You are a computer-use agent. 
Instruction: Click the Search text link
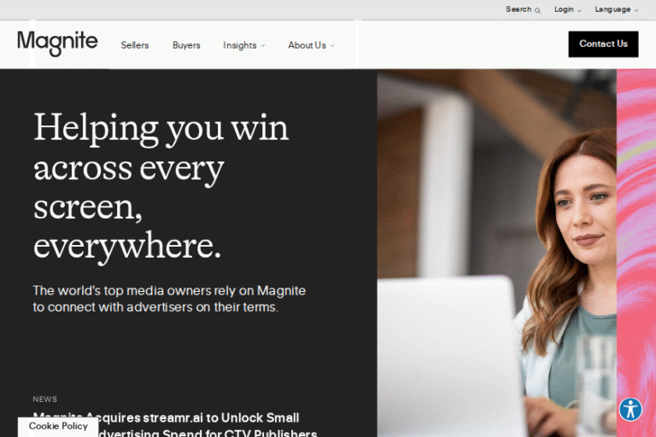[x=518, y=9]
